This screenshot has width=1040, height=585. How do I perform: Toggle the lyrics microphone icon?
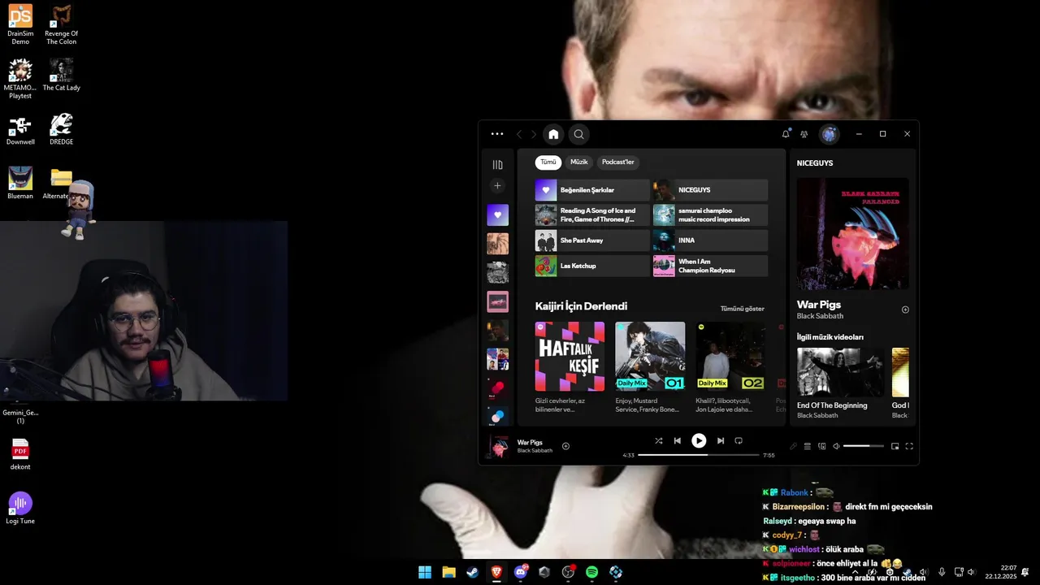coord(793,446)
